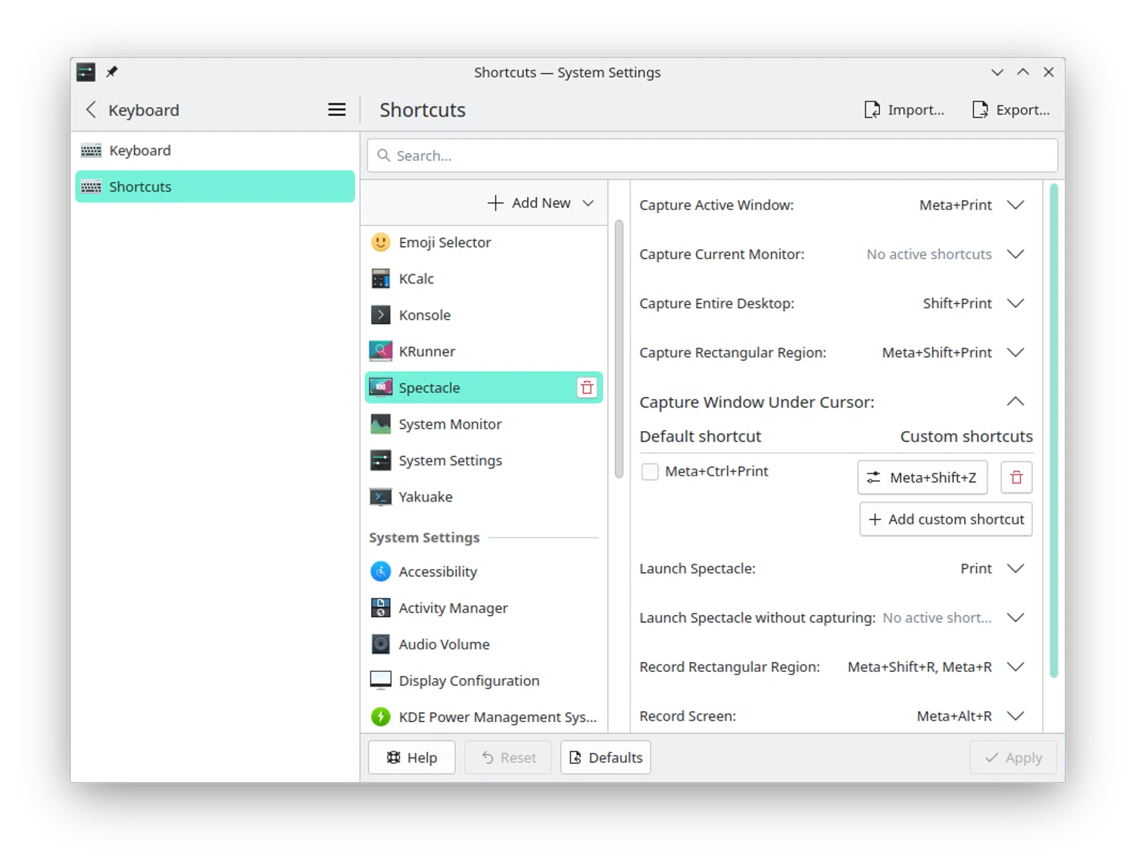Click the Emoji Selector smiley icon
The width and height of the screenshot is (1136, 866).
(x=380, y=242)
